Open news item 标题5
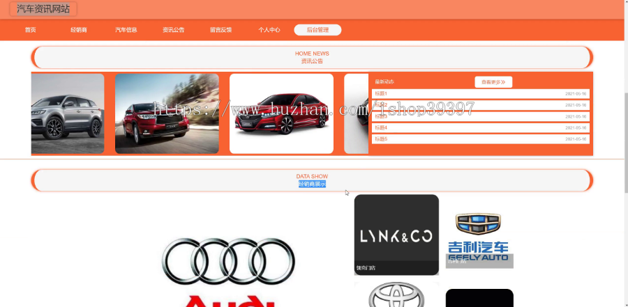The image size is (628, 307). [481, 139]
